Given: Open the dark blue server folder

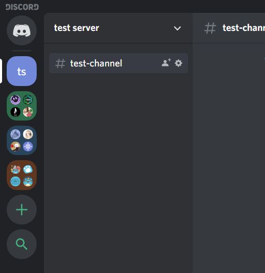Looking at the screenshot, I should 22,140.
